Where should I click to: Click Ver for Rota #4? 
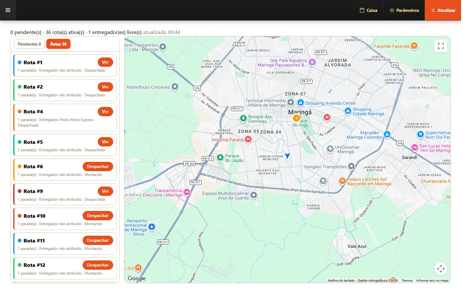pos(105,112)
